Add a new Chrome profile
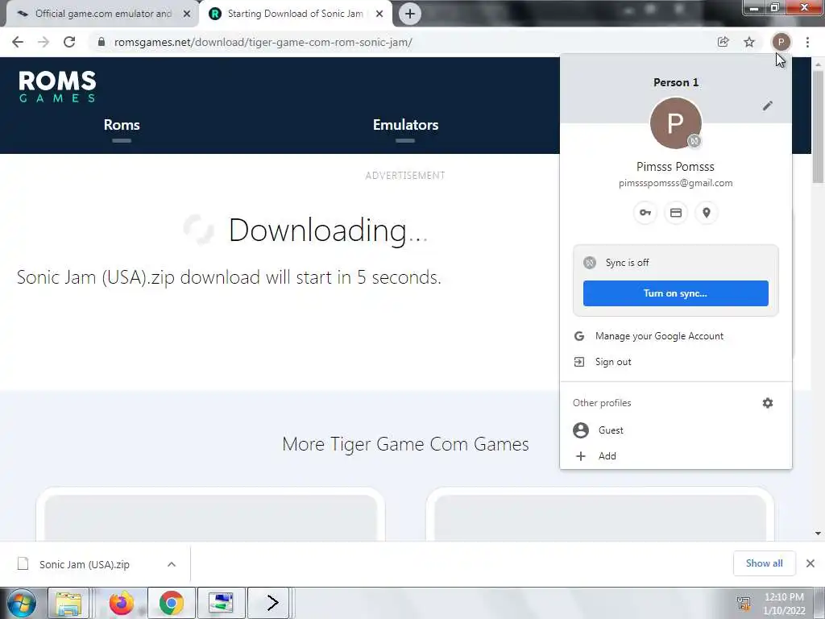This screenshot has width=825, height=619. coord(676,456)
